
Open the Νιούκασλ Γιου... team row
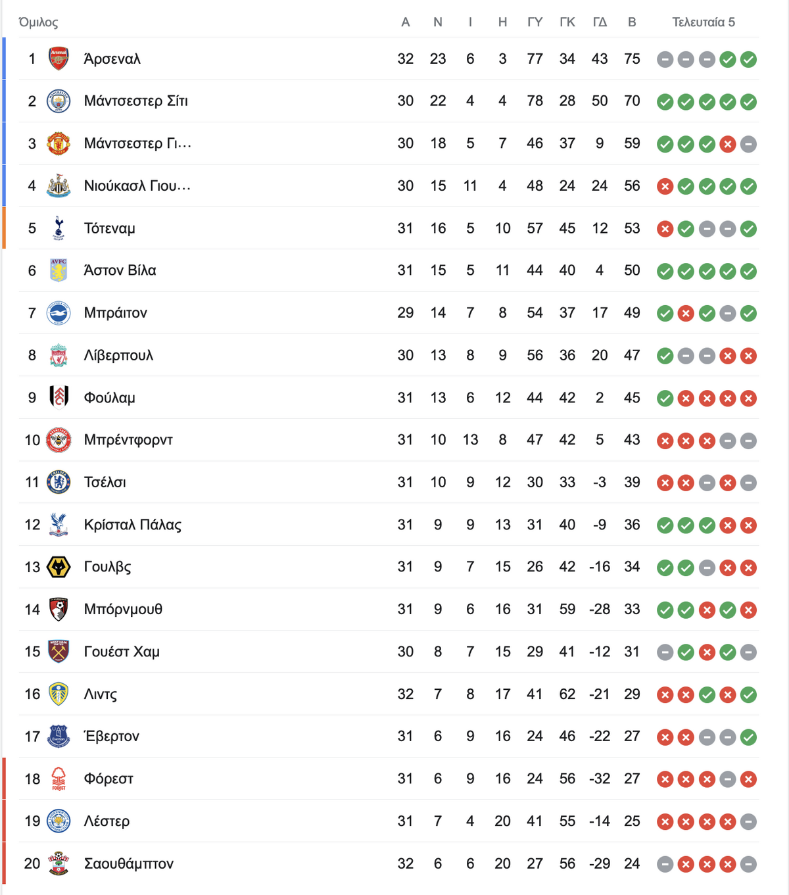click(381, 185)
